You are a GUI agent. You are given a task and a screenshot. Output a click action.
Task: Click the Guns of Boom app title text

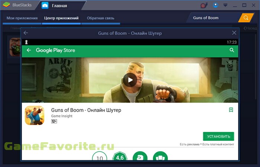point(86,110)
